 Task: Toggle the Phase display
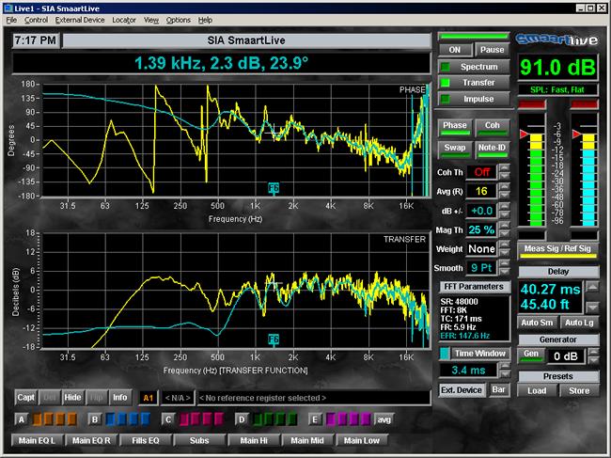click(454, 127)
